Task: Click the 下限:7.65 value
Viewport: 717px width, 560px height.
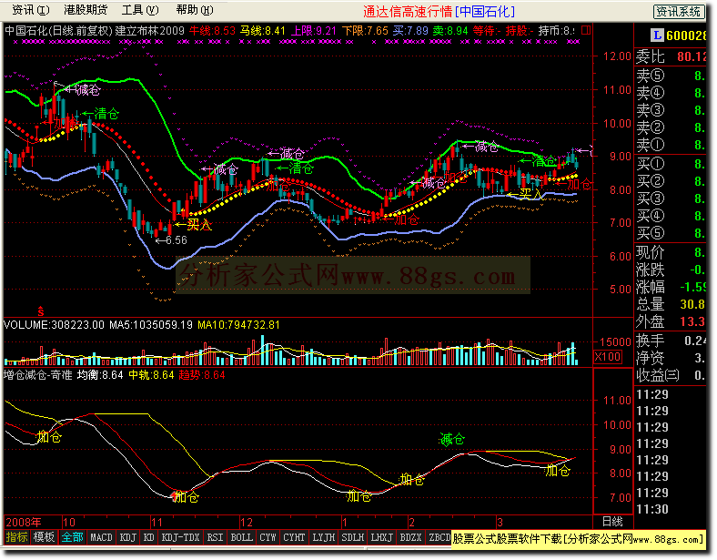Action: [365, 31]
